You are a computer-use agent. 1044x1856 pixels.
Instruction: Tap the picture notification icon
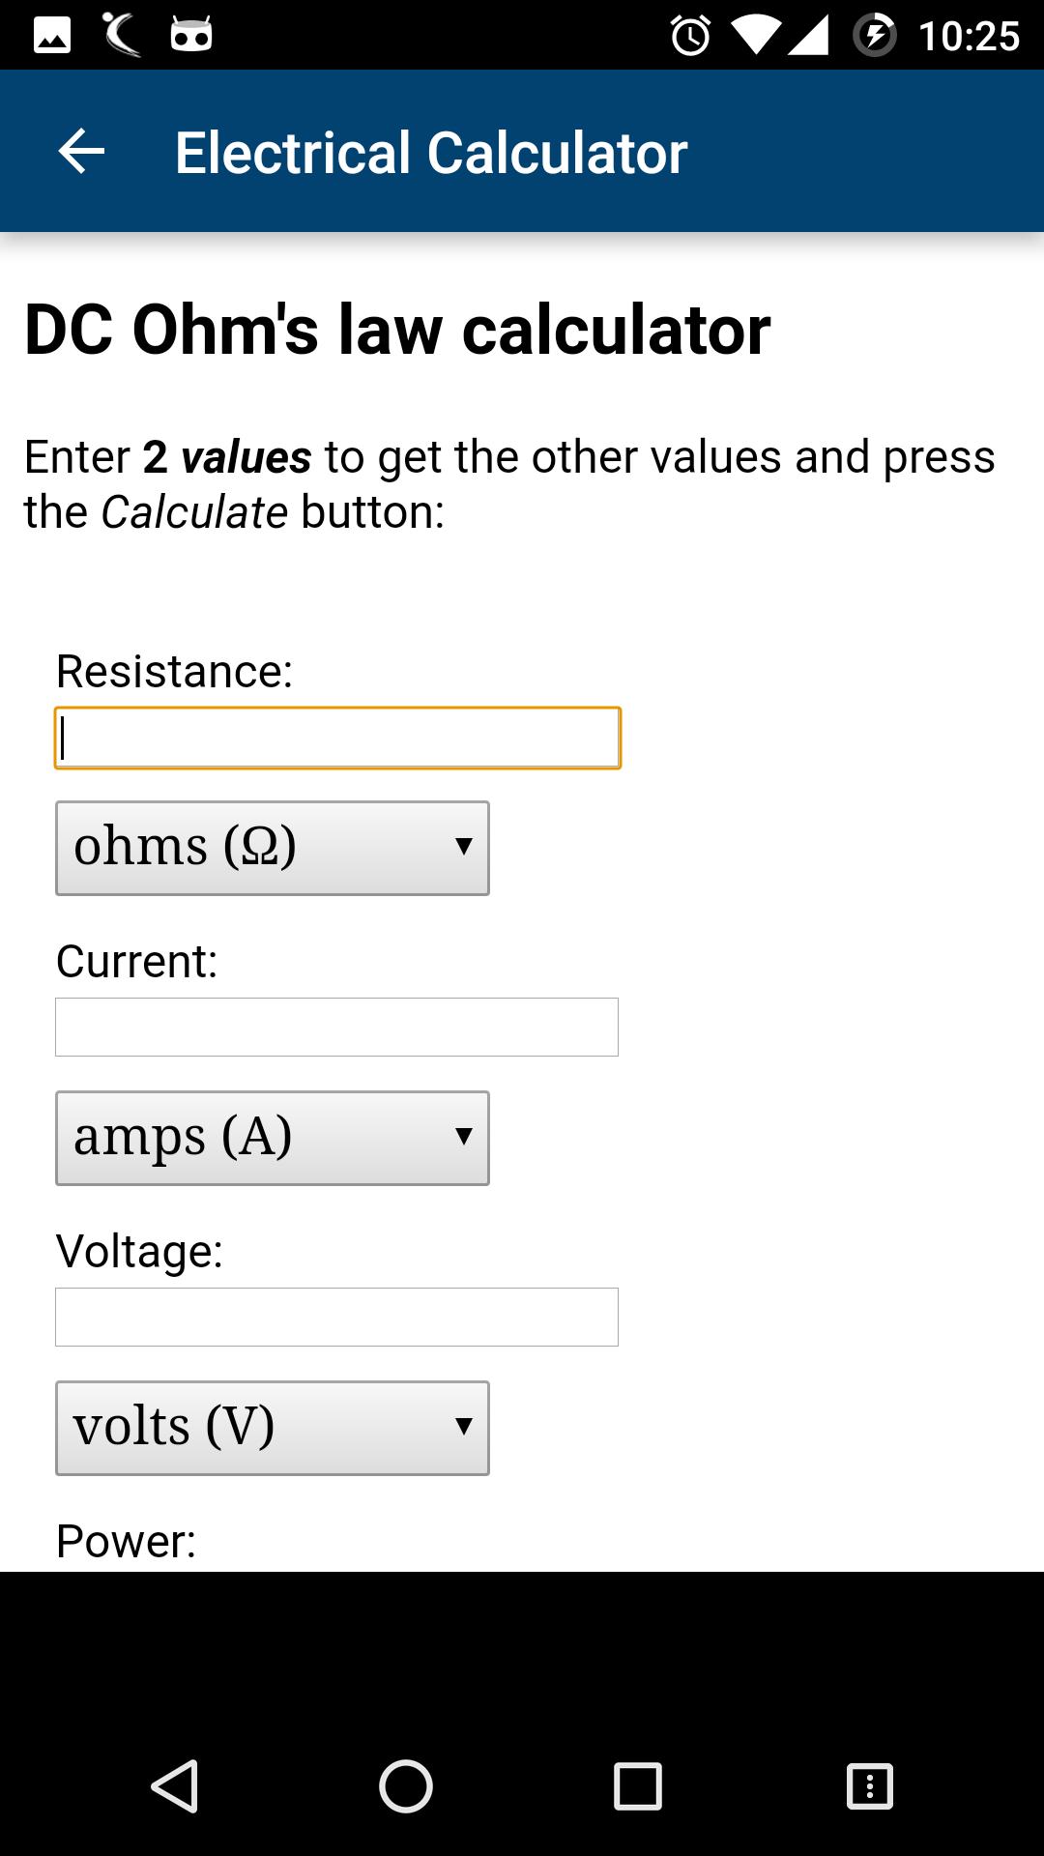click(52, 36)
